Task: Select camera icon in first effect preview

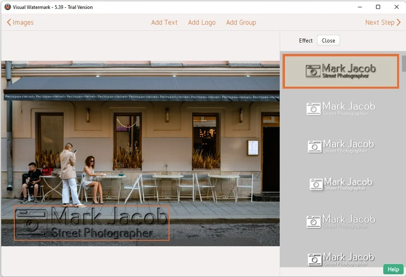Action: tap(313, 71)
